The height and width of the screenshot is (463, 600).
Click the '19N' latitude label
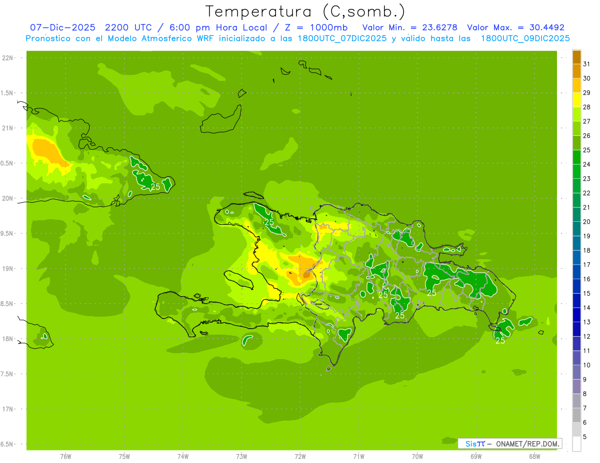(x=8, y=268)
